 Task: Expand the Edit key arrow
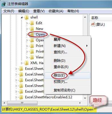point(27,23)
